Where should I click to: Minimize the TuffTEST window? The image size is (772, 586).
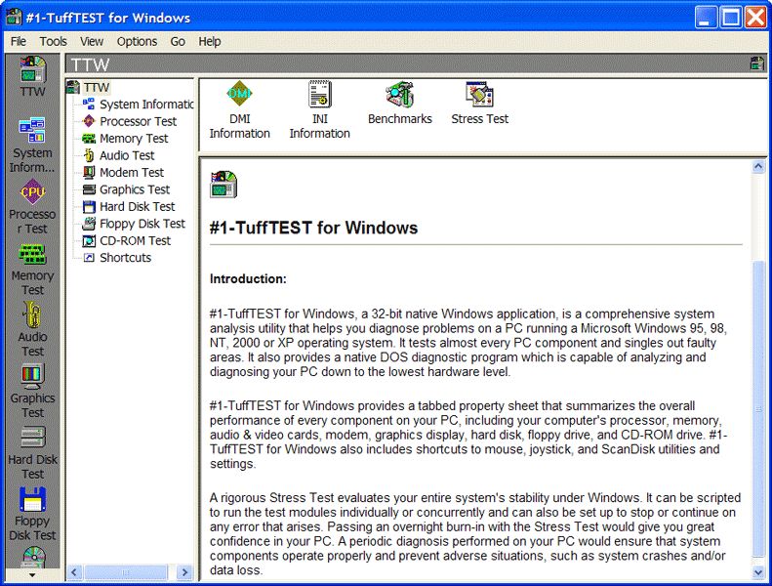point(706,18)
